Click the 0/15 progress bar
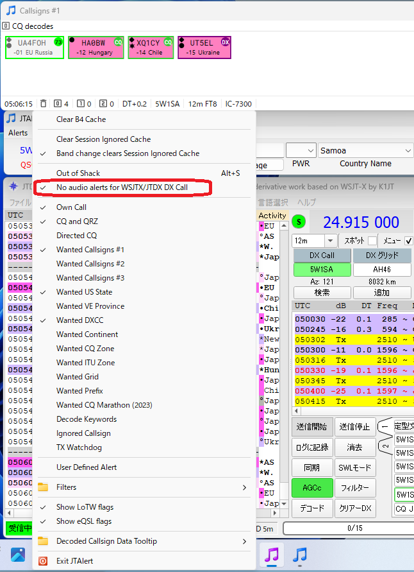Screen dimensions: 414x572 (349, 528)
